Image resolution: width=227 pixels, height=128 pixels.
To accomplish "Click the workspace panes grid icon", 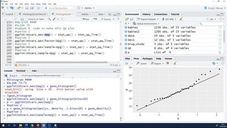I will click(x=78, y=8).
